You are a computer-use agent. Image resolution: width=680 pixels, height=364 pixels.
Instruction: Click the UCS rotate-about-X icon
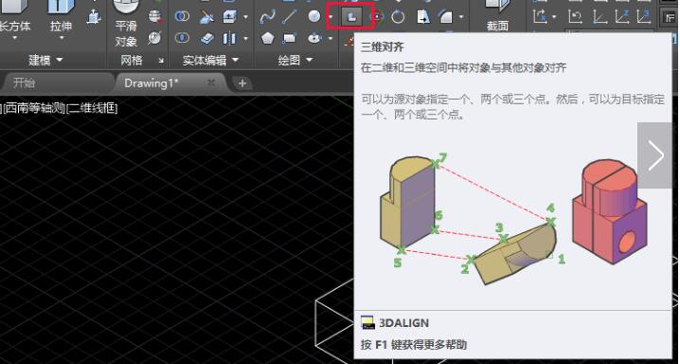coord(540,17)
